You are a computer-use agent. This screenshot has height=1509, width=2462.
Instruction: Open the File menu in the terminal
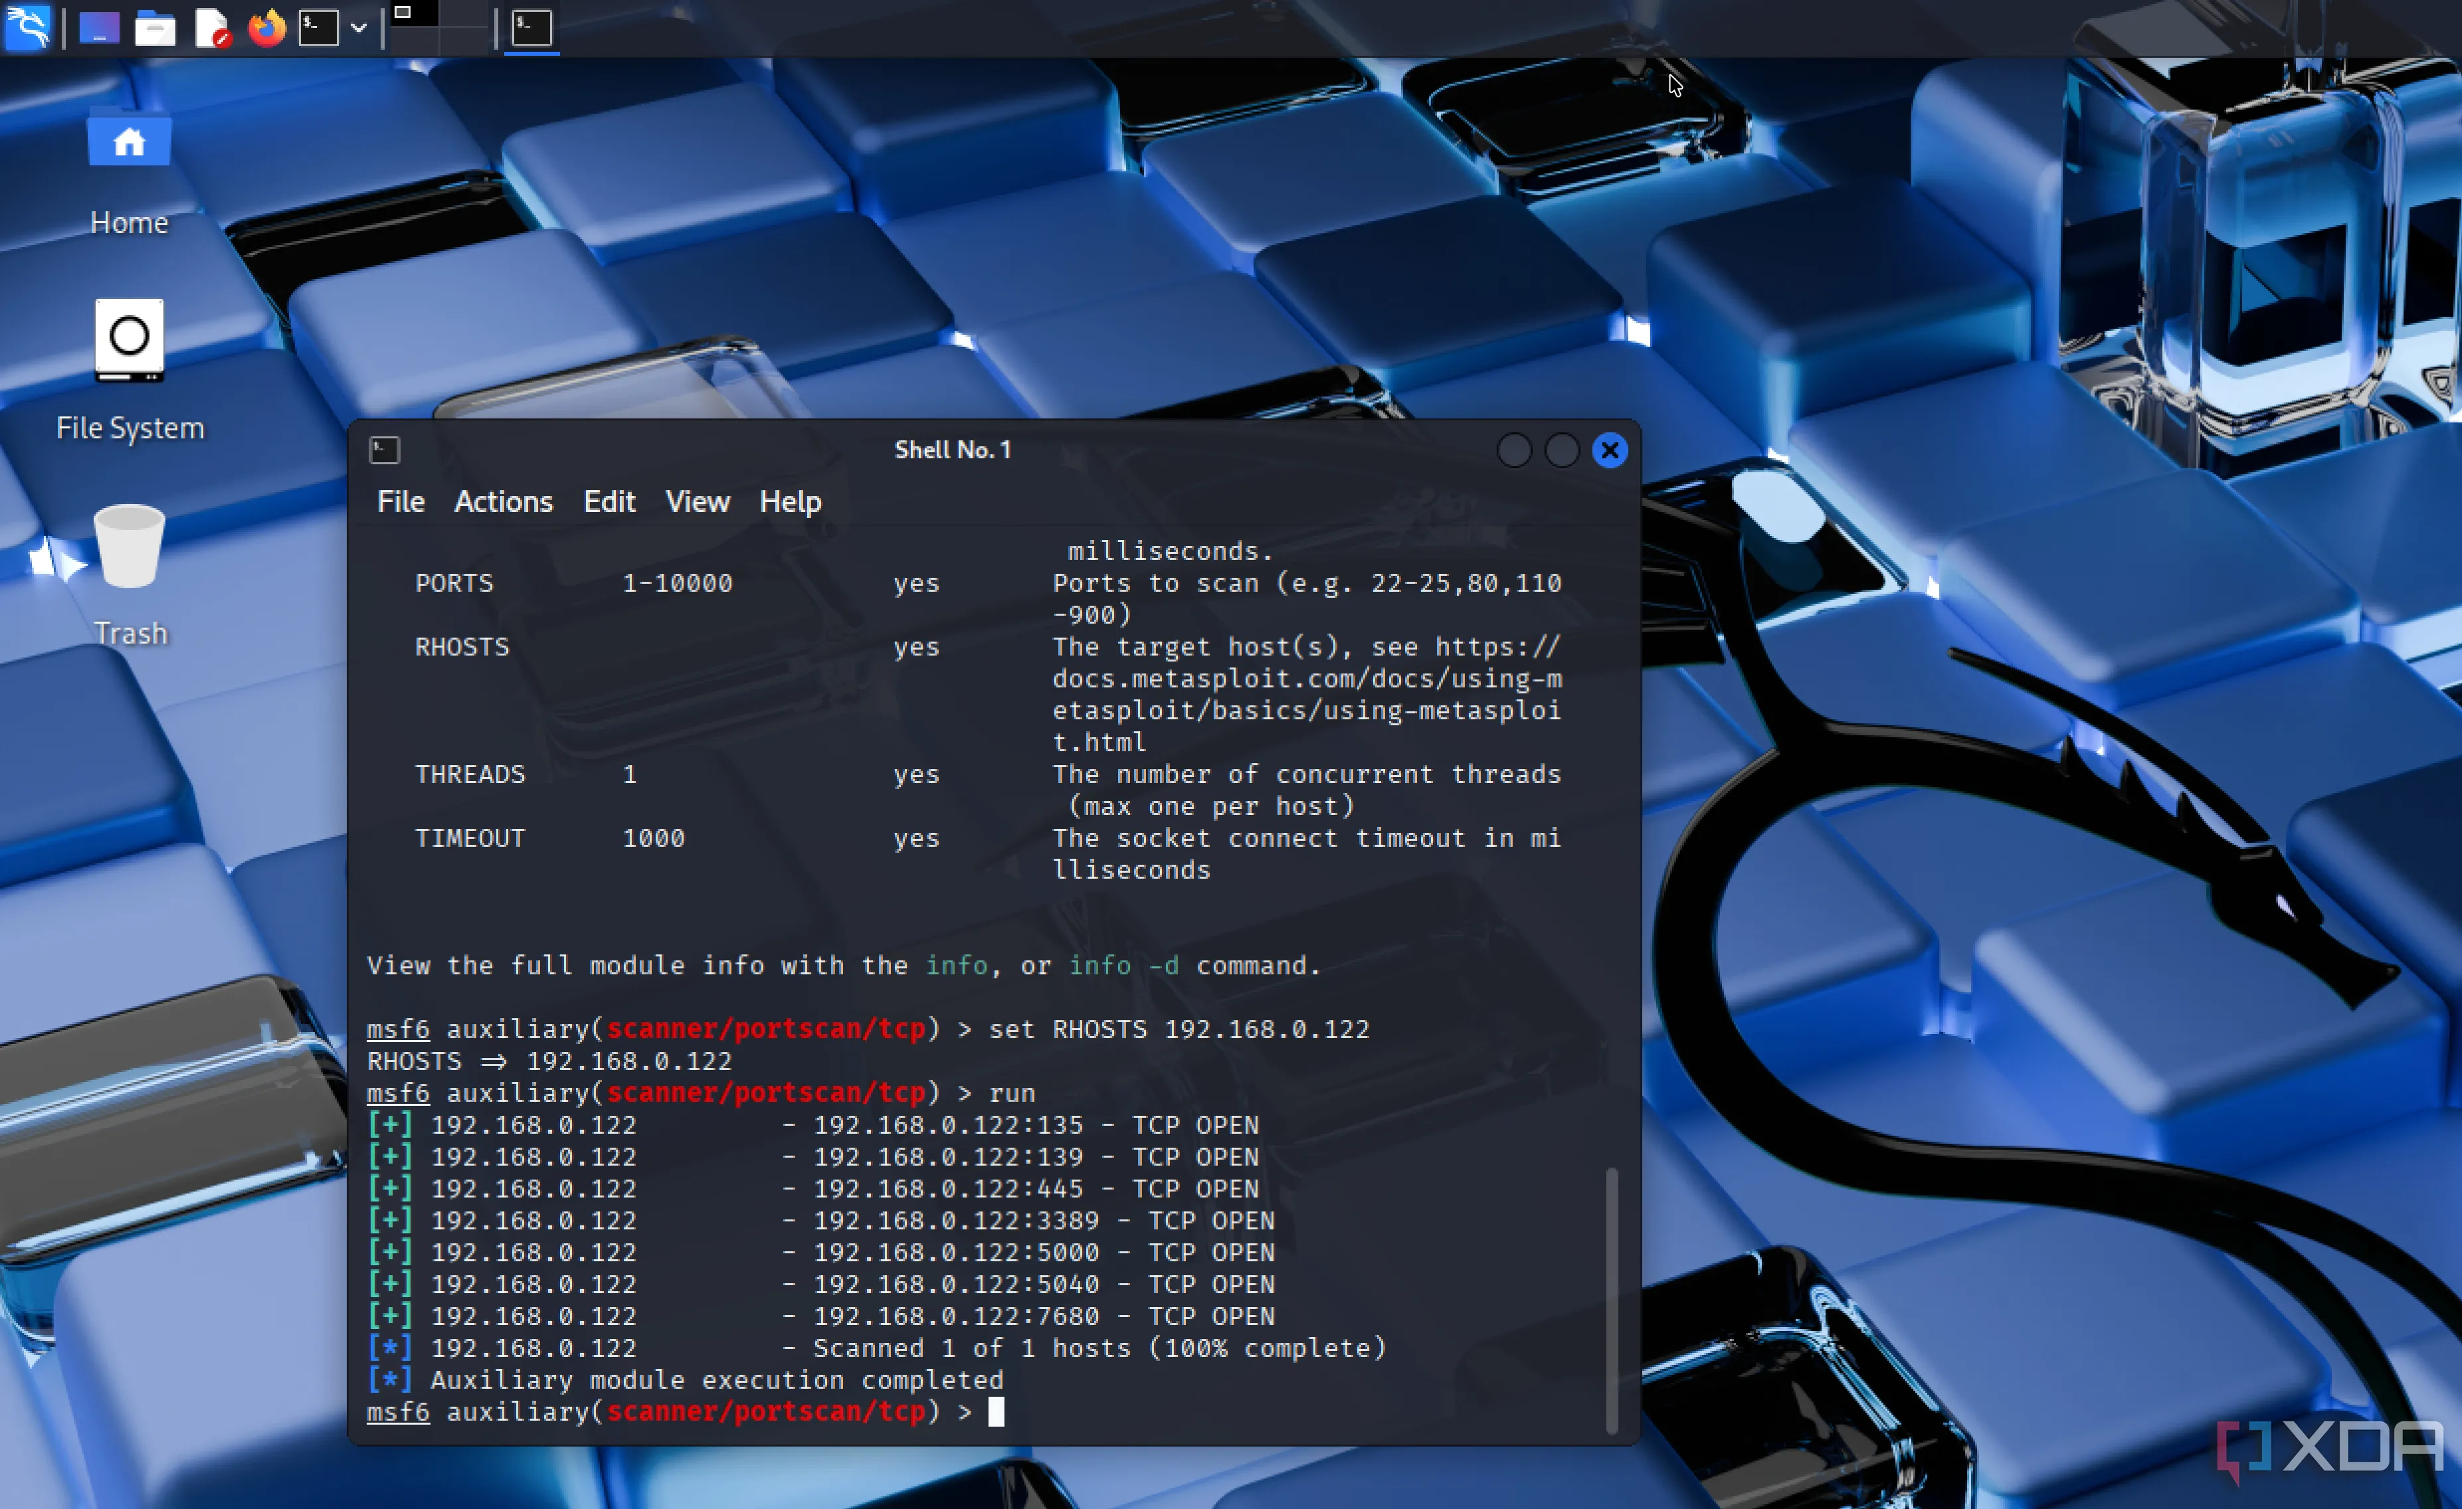(x=400, y=501)
